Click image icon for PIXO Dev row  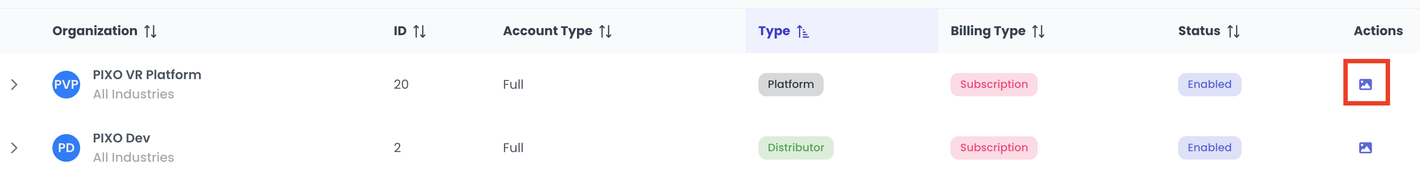pyautogui.click(x=1365, y=147)
